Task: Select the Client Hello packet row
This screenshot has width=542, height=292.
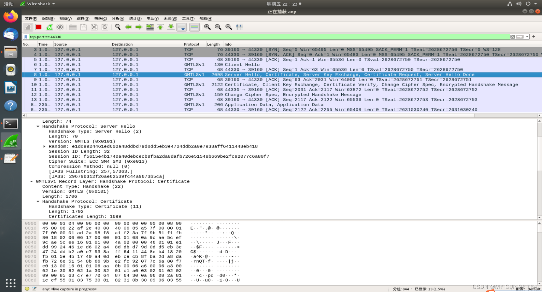Action: [x=282, y=65]
